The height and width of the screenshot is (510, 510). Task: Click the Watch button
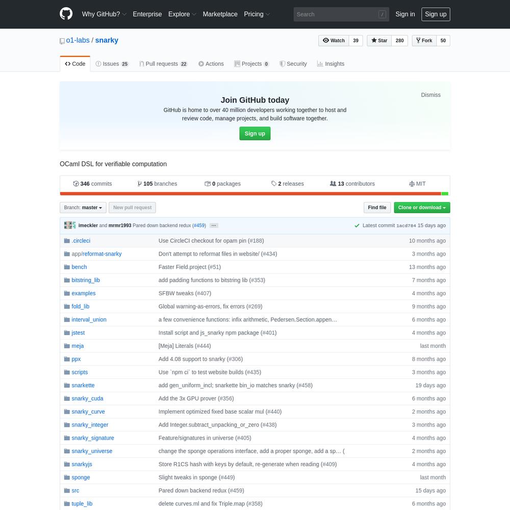pyautogui.click(x=334, y=40)
